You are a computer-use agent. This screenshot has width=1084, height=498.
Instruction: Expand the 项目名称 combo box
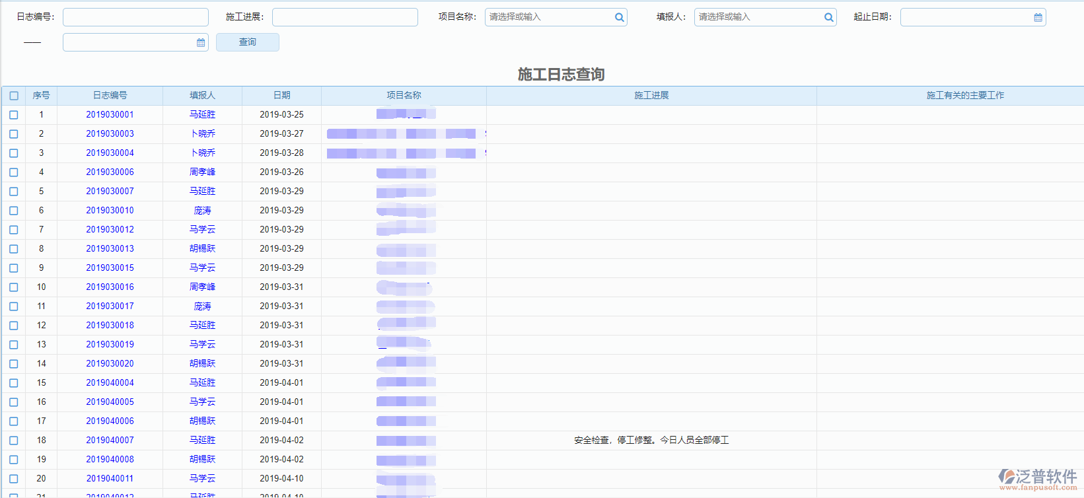click(548, 17)
